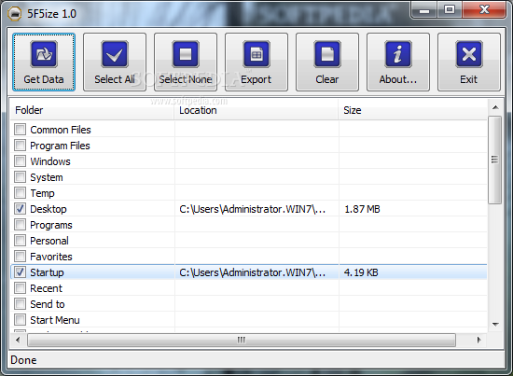Minimize the 5FSize window
The width and height of the screenshot is (513, 376).
pyautogui.click(x=424, y=10)
